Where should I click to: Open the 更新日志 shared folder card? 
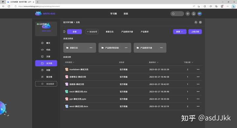pyautogui.click(x=80, y=48)
